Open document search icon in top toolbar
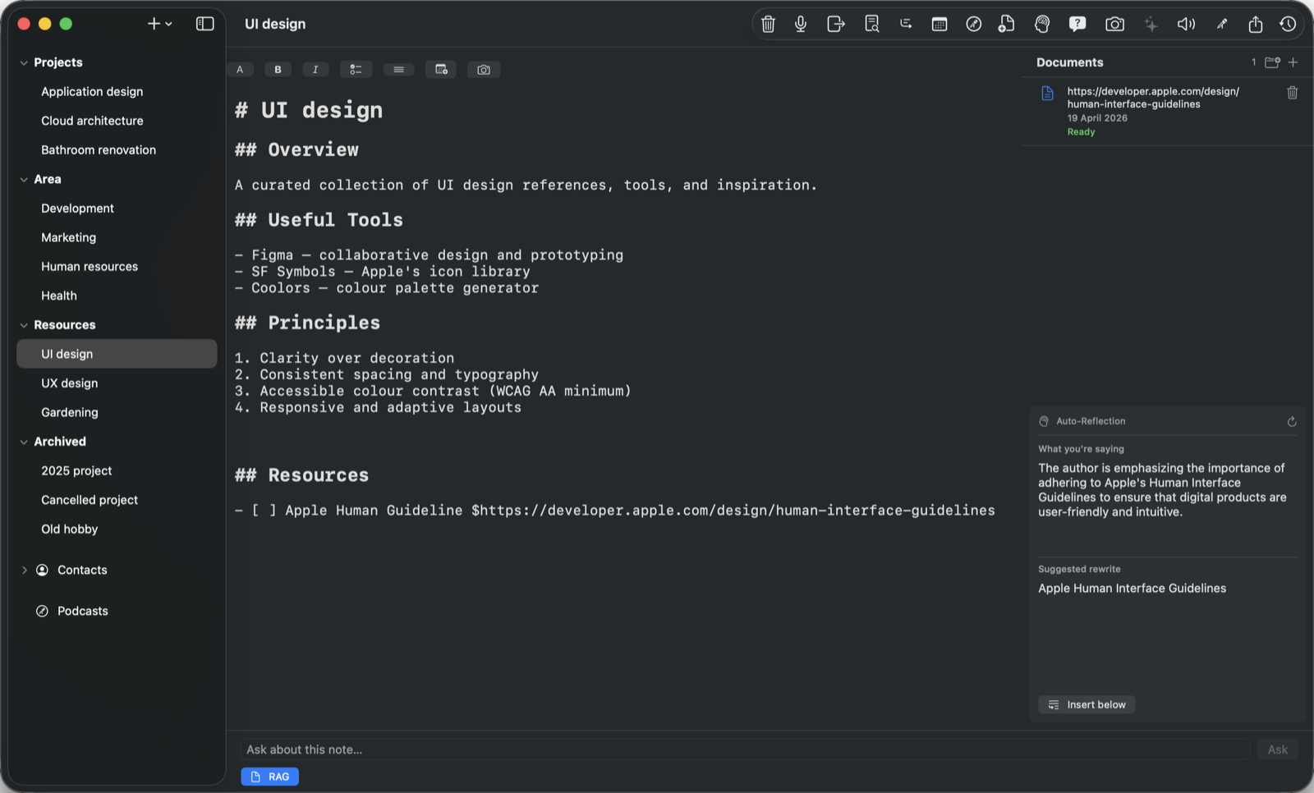This screenshot has height=793, width=1314. tap(871, 24)
